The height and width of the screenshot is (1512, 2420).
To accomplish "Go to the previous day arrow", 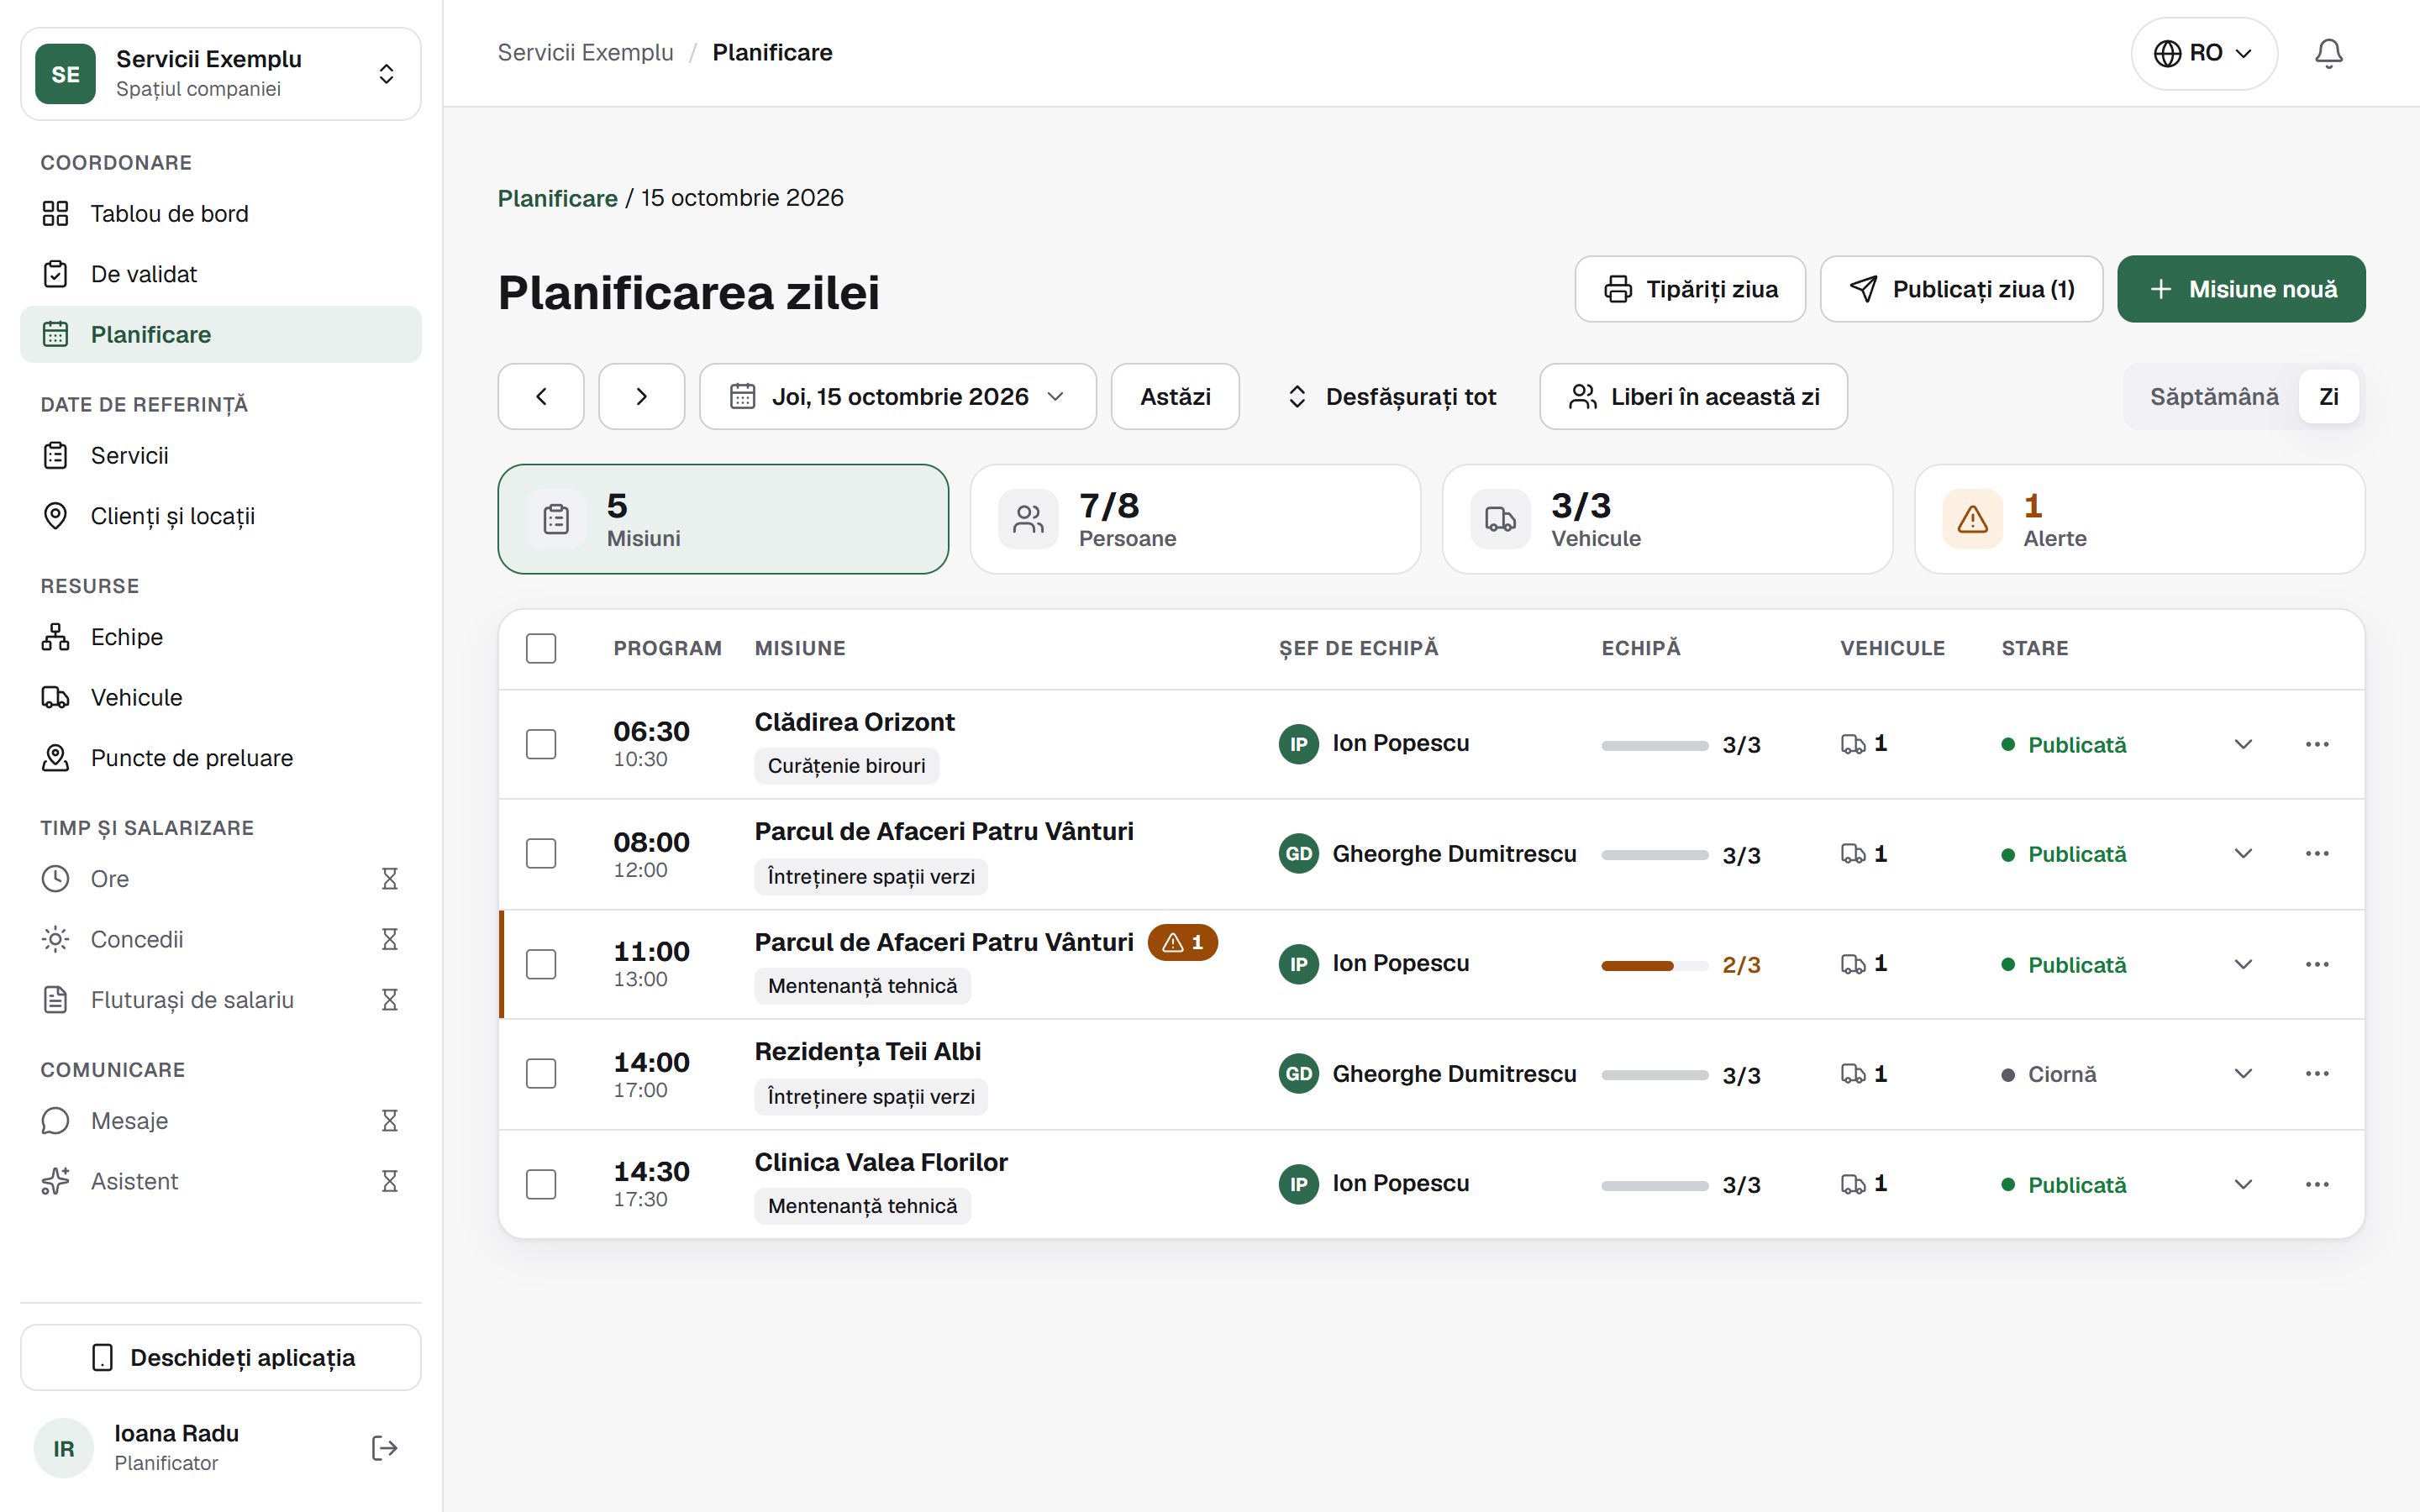I will coord(541,396).
